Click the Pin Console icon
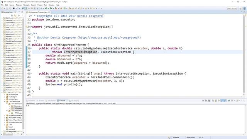 (229, 100)
